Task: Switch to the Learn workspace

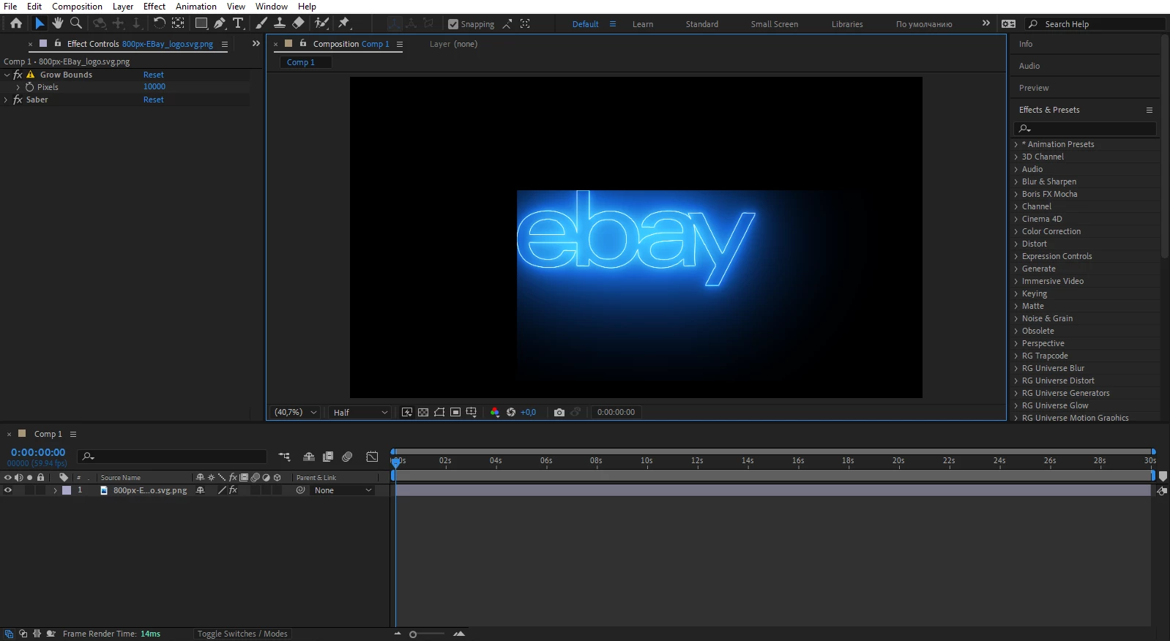Action: pyautogui.click(x=643, y=24)
